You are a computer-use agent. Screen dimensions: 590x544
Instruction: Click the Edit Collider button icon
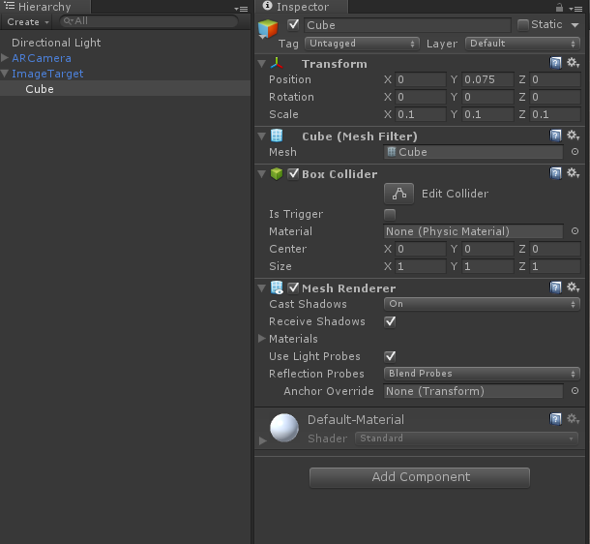[x=398, y=194]
